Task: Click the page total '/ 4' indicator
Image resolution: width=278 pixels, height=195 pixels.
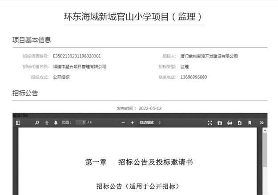Action: pos(89,122)
